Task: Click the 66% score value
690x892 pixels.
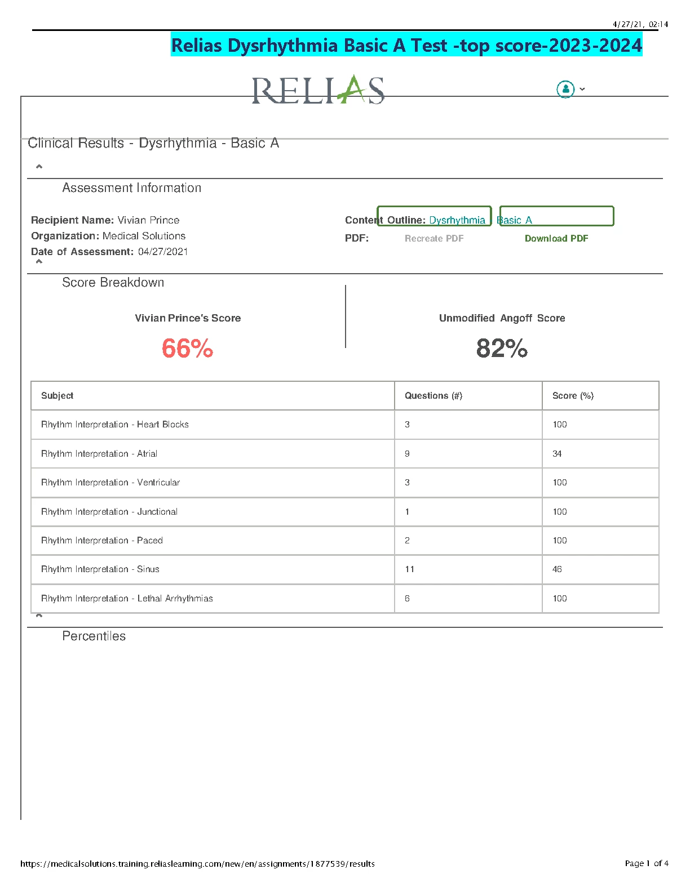Action: pyautogui.click(x=187, y=348)
